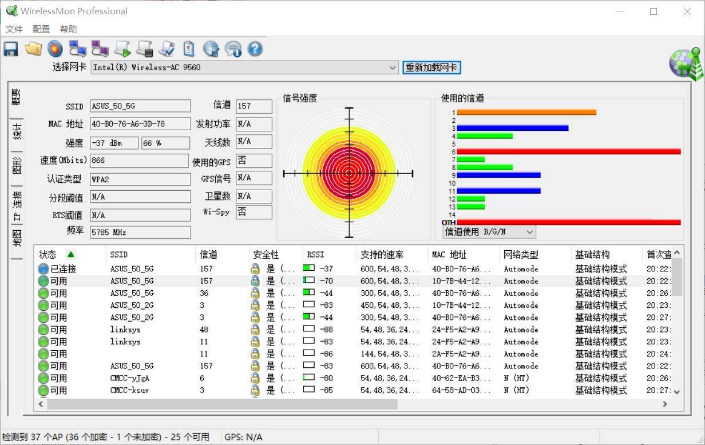This screenshot has height=445, width=705.
Task: Stop logging with the black stop scroll icon
Action: 144,49
